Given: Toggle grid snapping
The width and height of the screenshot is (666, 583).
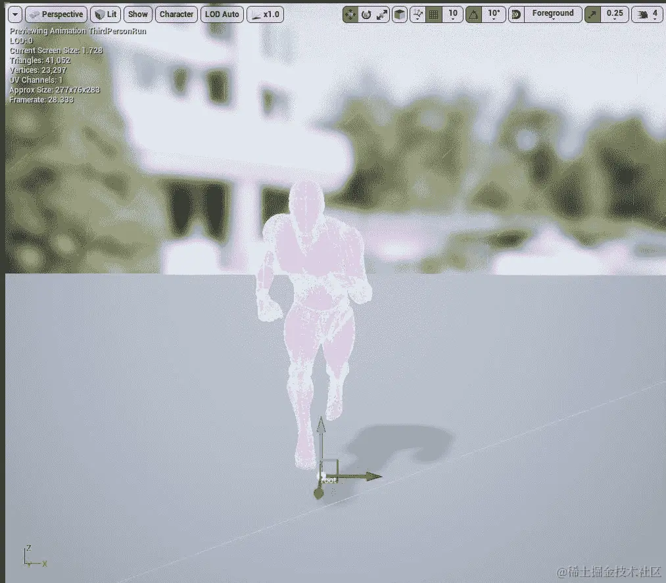Looking at the screenshot, I should (434, 15).
